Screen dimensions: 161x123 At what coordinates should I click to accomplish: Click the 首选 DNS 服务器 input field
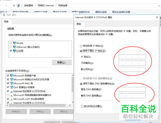click(x=132, y=89)
